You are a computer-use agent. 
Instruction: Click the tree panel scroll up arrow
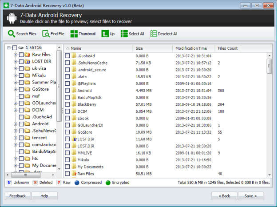(x=59, y=48)
